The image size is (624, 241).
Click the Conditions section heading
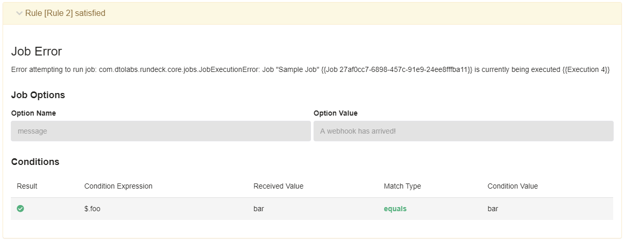pyautogui.click(x=35, y=162)
